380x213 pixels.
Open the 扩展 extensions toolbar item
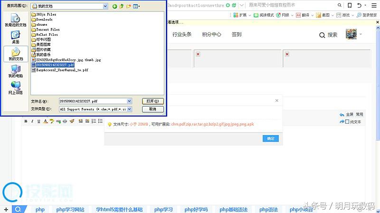tap(240, 15)
